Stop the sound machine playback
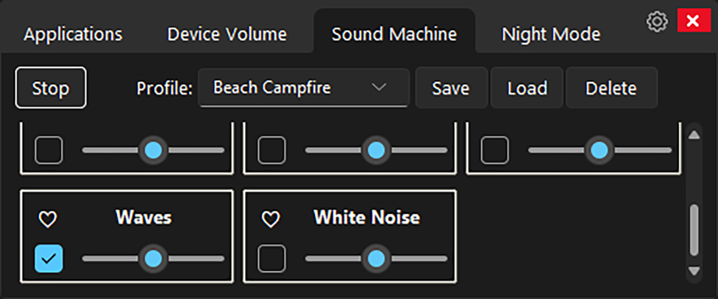 pos(51,88)
